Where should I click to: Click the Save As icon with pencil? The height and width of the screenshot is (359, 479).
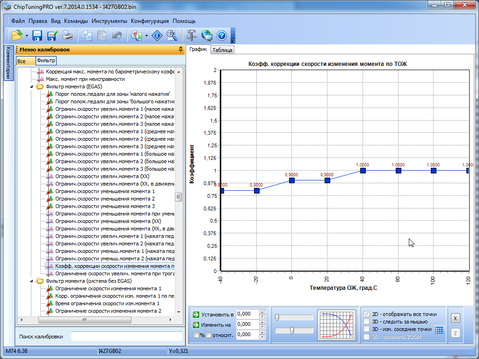tap(52, 36)
